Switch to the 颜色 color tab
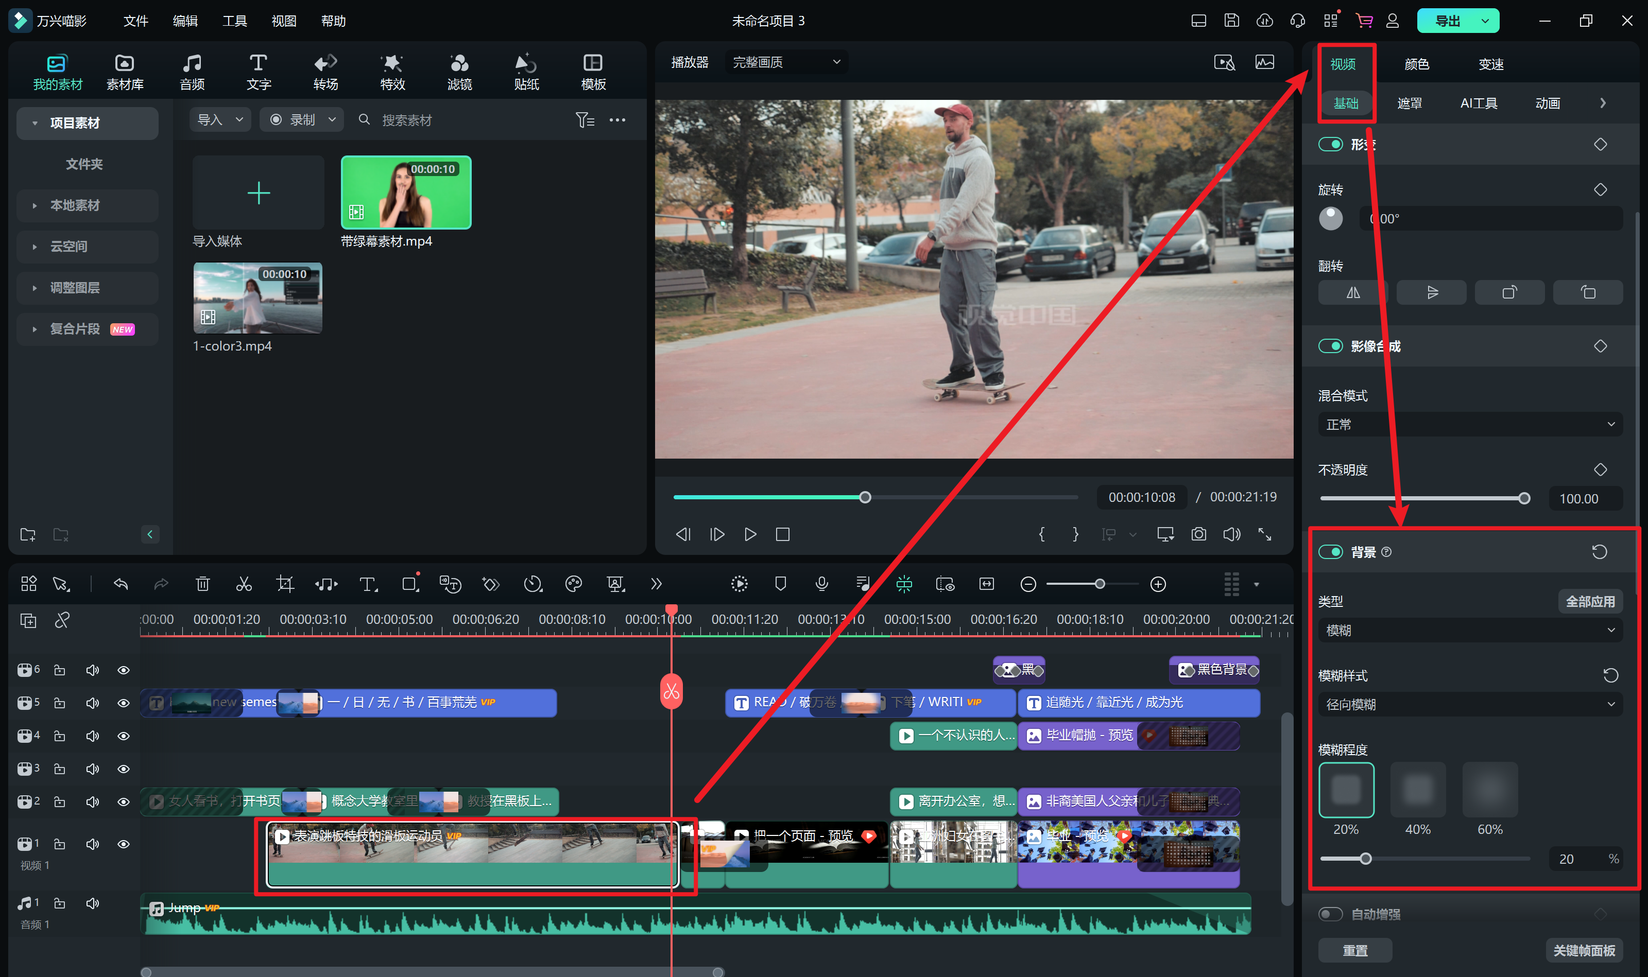 [x=1417, y=64]
